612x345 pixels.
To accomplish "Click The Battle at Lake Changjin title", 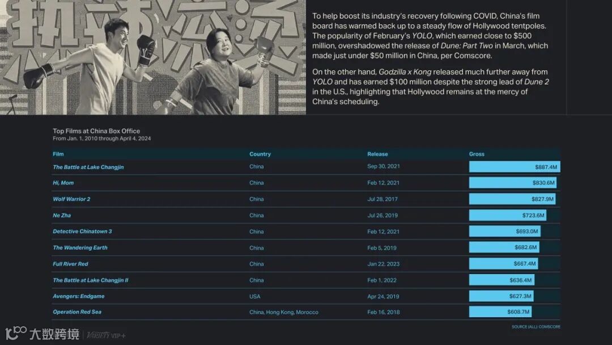I will click(x=88, y=167).
